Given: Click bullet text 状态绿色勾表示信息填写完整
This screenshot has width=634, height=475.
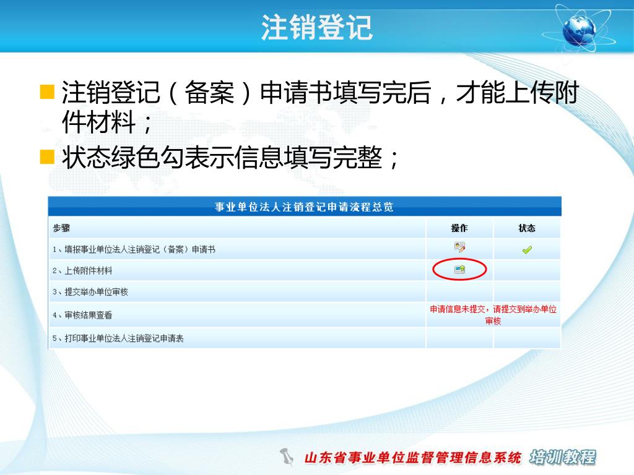Looking at the screenshot, I should [230, 157].
